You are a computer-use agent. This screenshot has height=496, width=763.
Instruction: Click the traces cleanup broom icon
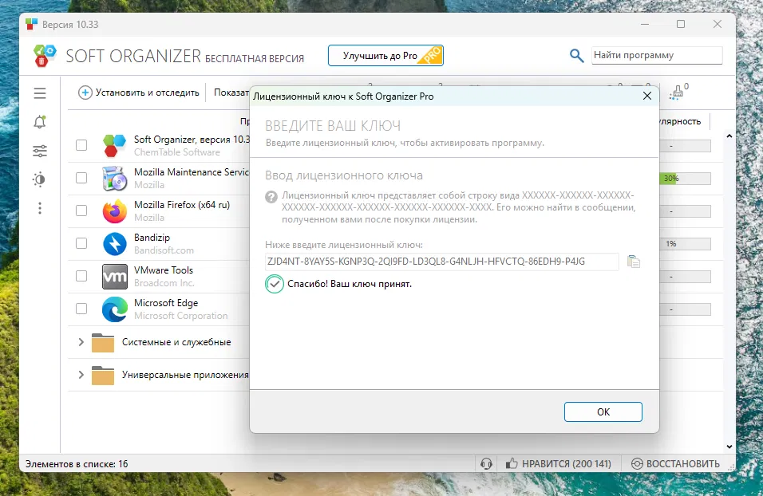(x=678, y=92)
